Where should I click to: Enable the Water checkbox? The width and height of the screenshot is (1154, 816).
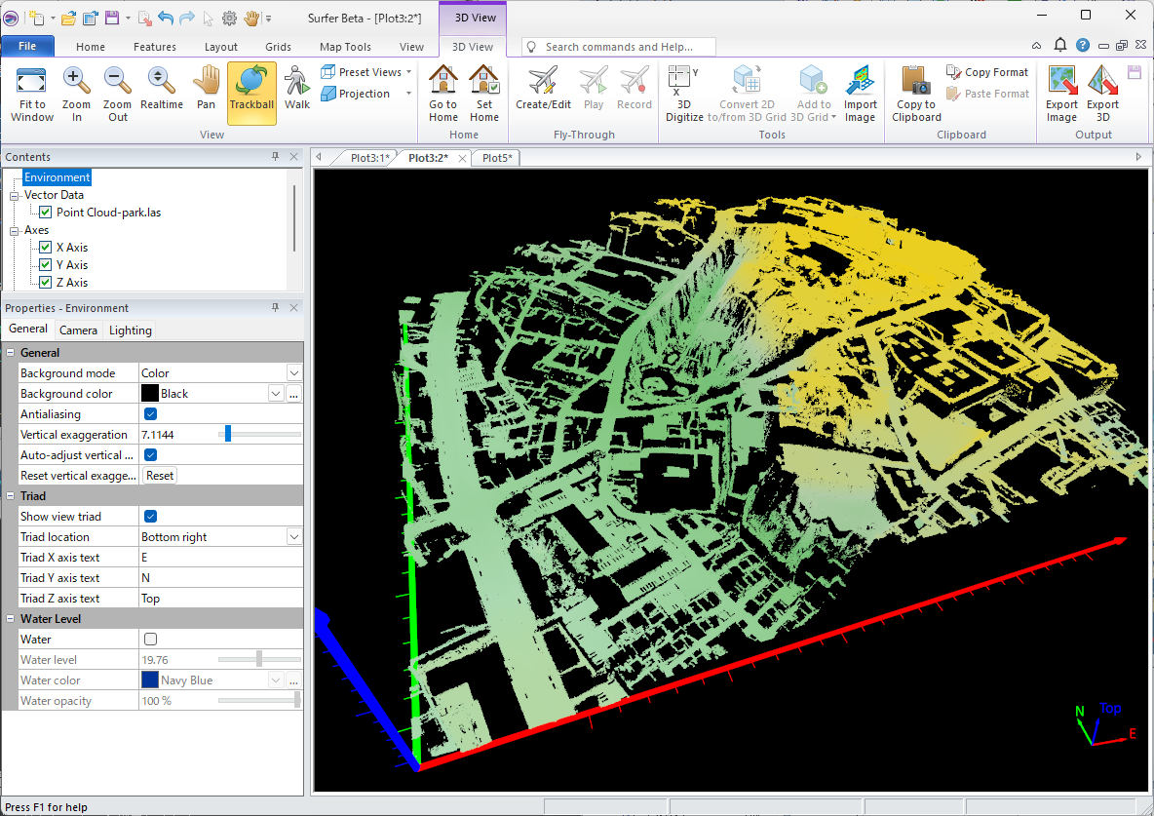point(150,640)
